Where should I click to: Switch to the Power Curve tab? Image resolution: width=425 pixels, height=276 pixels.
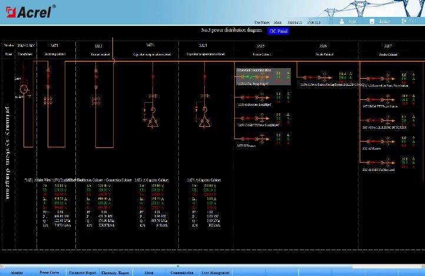[x=49, y=272]
